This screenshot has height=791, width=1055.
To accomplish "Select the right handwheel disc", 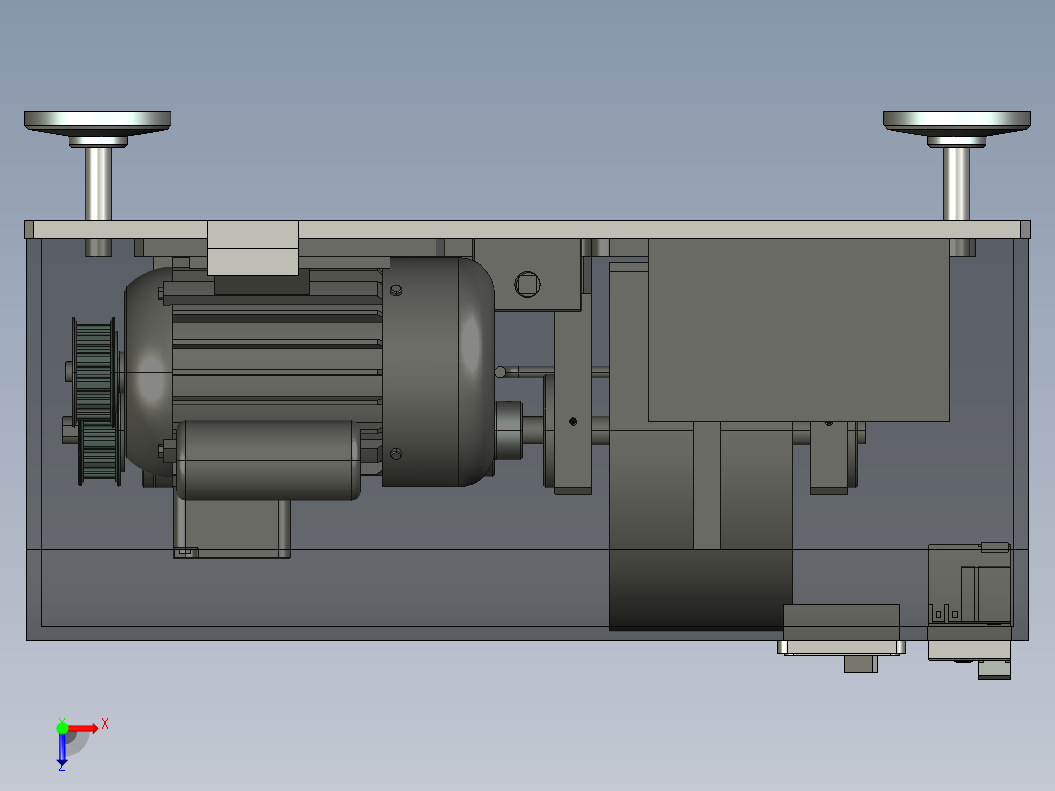I will [956, 120].
